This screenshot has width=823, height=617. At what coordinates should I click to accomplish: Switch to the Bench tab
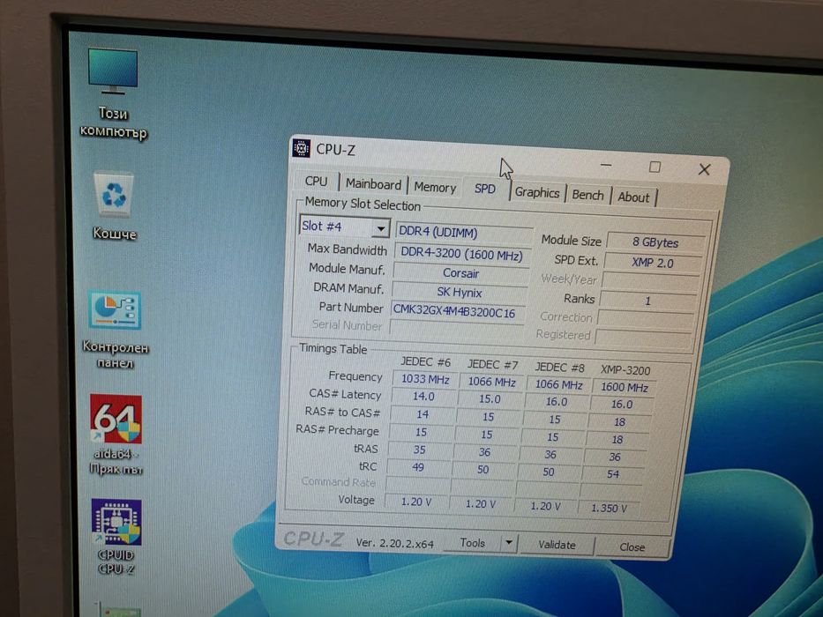click(x=587, y=195)
